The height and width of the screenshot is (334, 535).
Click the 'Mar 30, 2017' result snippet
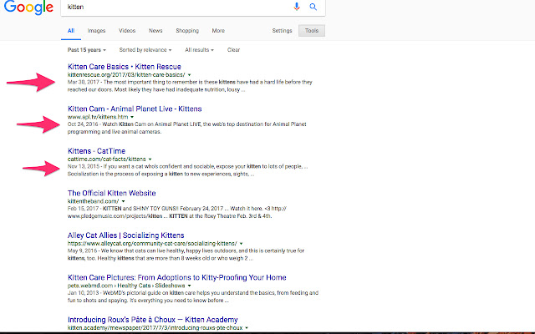(190, 86)
